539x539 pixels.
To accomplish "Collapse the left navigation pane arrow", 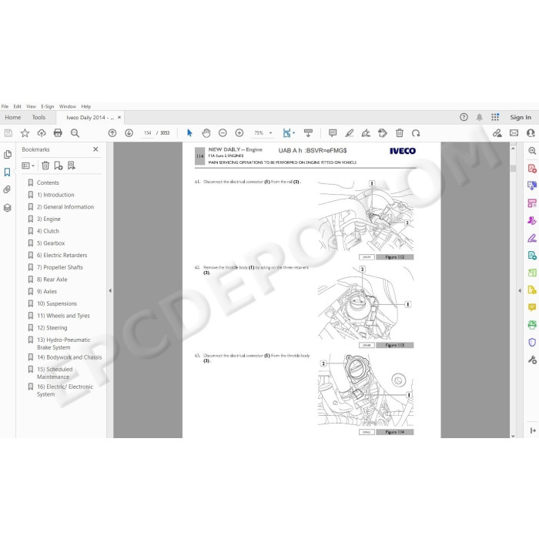I will click(110, 291).
